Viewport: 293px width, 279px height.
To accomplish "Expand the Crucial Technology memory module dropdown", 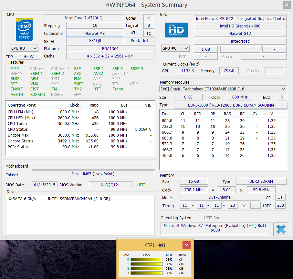I will [x=223, y=89].
